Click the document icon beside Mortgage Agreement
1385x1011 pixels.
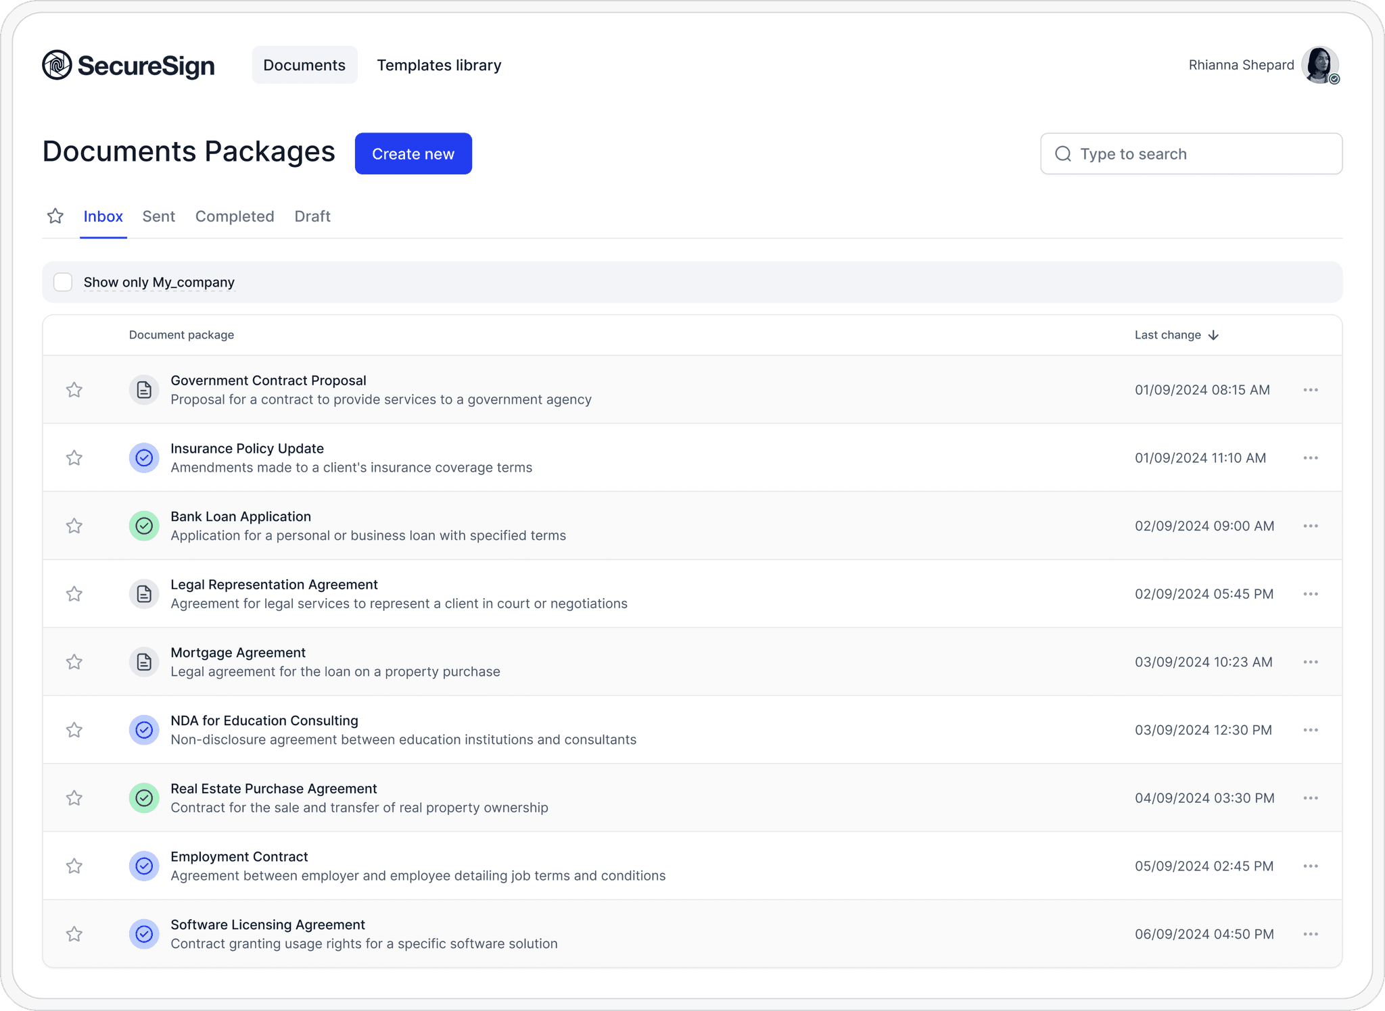(x=144, y=662)
